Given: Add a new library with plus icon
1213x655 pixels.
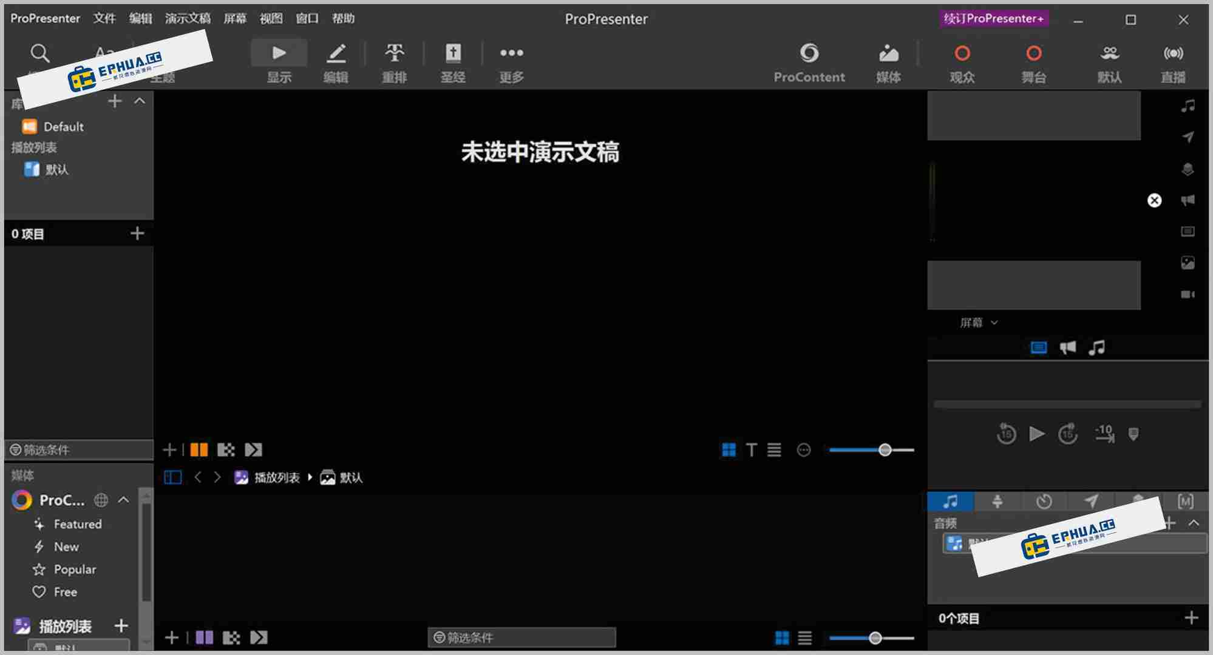Looking at the screenshot, I should click(115, 101).
